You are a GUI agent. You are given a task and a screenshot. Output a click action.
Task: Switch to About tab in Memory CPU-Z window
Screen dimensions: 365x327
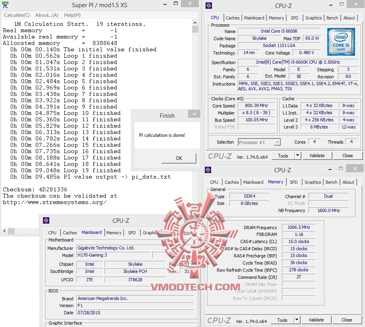pos(348,182)
